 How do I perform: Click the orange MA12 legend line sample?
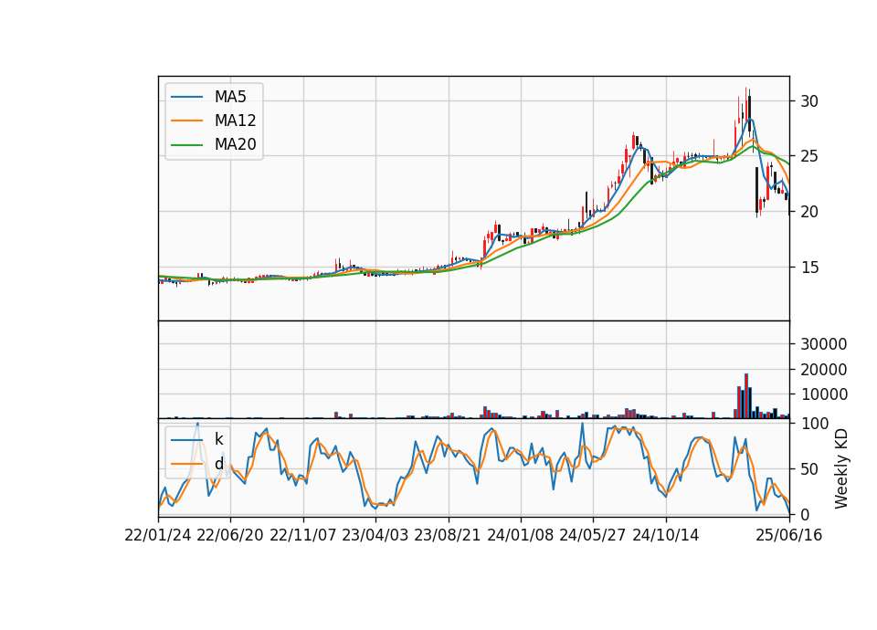[186, 121]
